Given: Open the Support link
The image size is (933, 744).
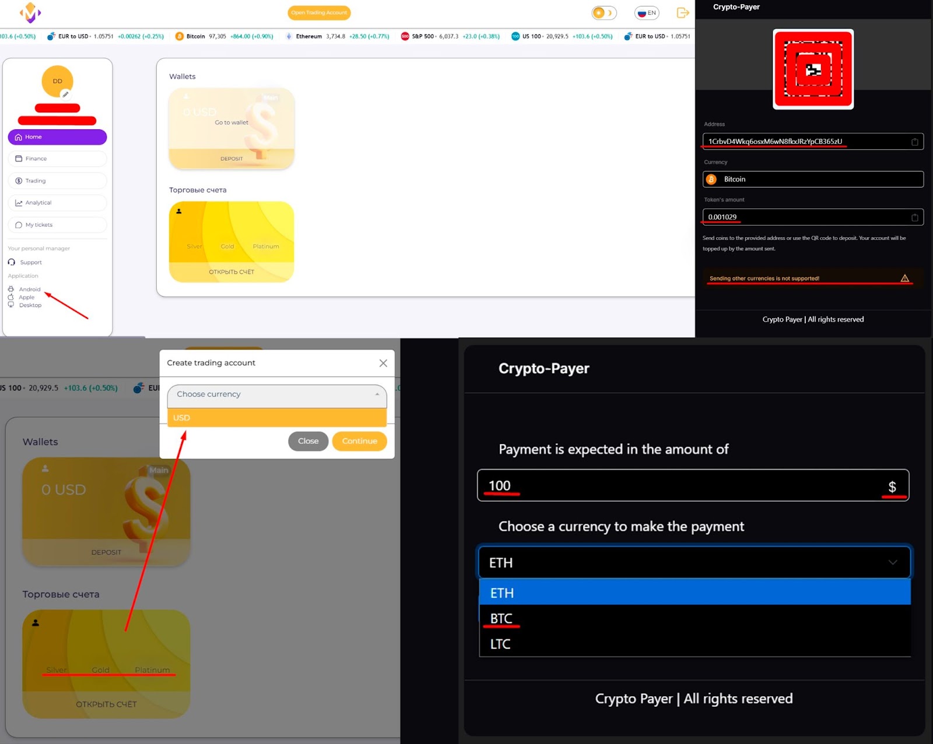Looking at the screenshot, I should [31, 262].
